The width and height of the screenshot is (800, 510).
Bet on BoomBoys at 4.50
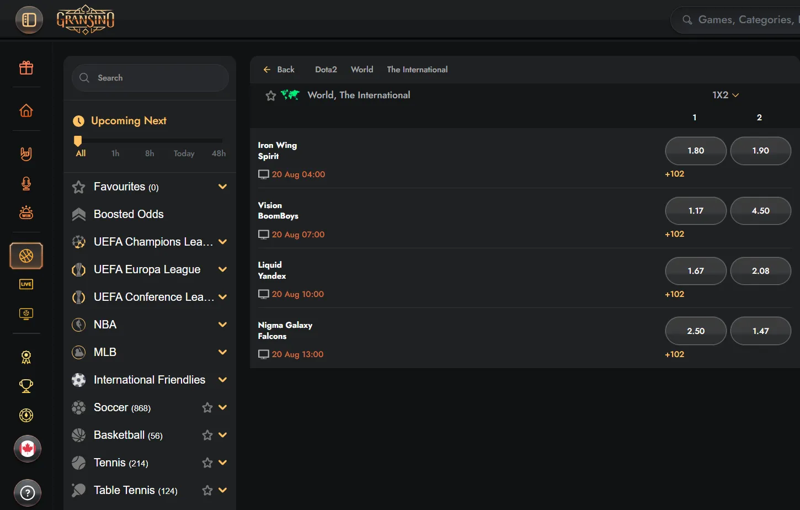pyautogui.click(x=761, y=211)
